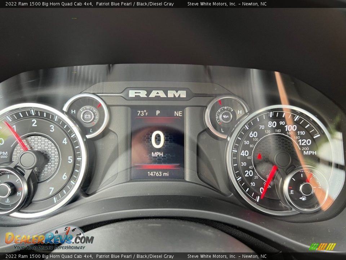This screenshot has width=346, height=260.
Task: Click the green orange yellow striped corner icon
Action: pos(322,247)
